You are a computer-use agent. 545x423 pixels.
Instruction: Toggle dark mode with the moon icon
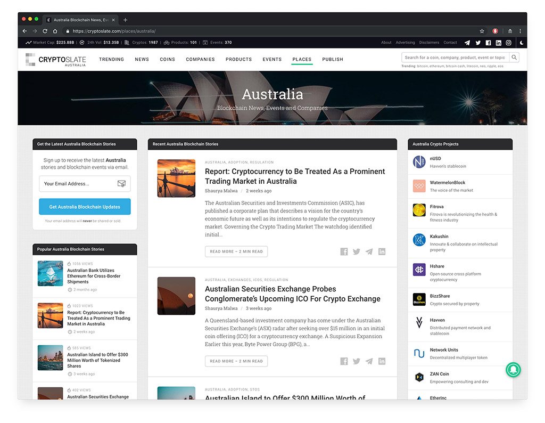point(521,42)
